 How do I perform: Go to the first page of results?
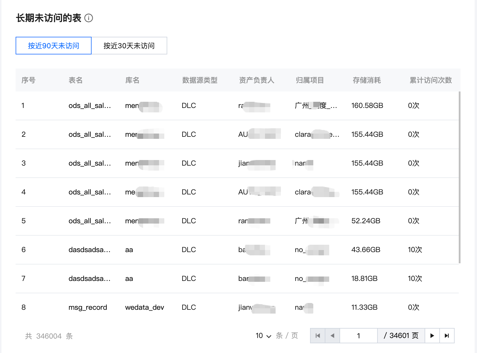[318, 336]
